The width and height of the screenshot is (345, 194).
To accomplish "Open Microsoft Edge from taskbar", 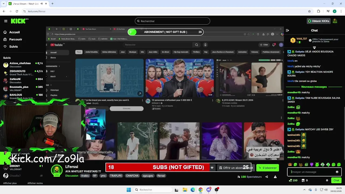I will 193,190.
